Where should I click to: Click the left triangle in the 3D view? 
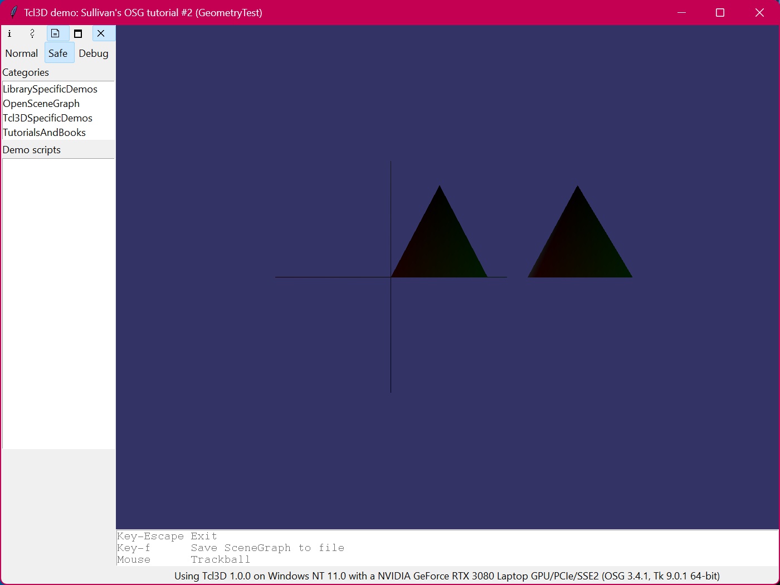tap(440, 245)
